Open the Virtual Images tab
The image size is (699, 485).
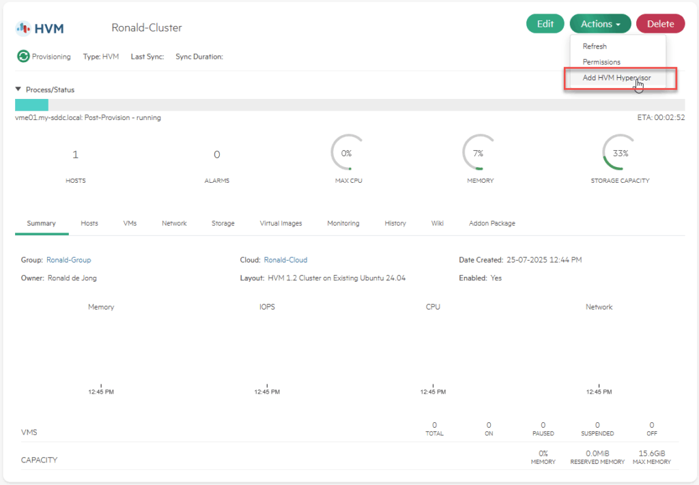tap(281, 223)
